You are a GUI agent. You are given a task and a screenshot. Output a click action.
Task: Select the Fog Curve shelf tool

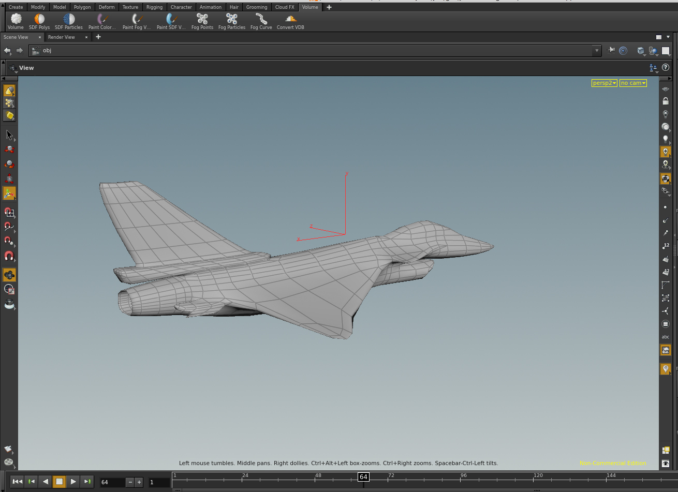(x=261, y=21)
